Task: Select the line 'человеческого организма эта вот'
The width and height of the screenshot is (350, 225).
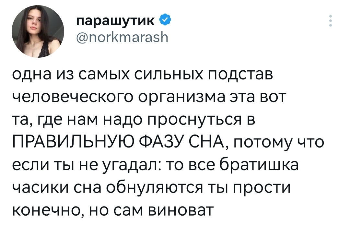Action: [x=149, y=97]
